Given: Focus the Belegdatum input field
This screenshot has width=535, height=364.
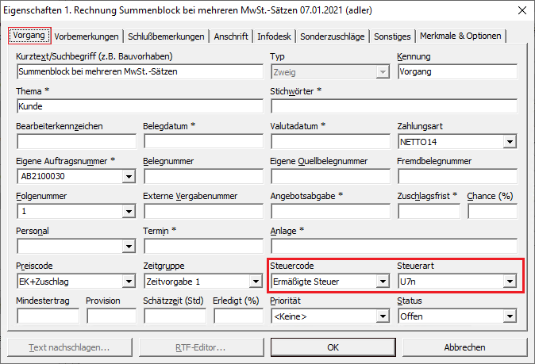Looking at the screenshot, I should pyautogui.click(x=202, y=142).
